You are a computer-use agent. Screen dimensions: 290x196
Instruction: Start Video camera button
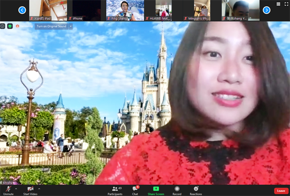pyautogui.click(x=30, y=191)
